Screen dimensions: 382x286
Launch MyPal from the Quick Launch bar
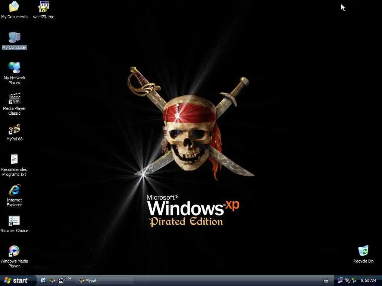(x=52, y=280)
